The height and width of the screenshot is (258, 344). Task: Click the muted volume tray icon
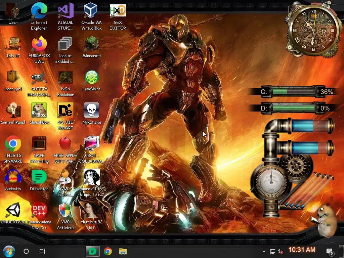click(280, 251)
